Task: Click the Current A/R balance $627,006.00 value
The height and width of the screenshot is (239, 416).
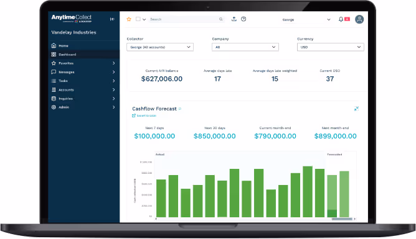Action: 162,79
